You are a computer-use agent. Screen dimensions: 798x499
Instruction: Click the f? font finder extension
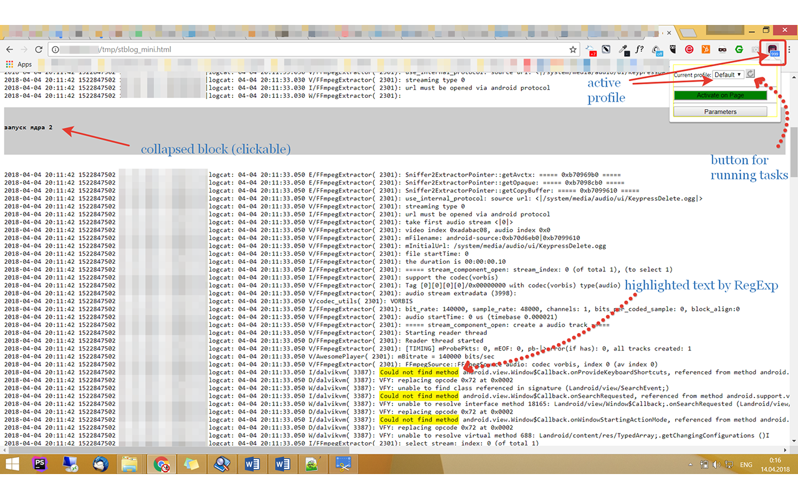pos(640,49)
